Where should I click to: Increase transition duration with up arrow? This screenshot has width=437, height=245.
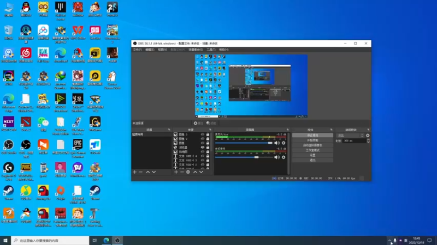pyautogui.click(x=368, y=140)
